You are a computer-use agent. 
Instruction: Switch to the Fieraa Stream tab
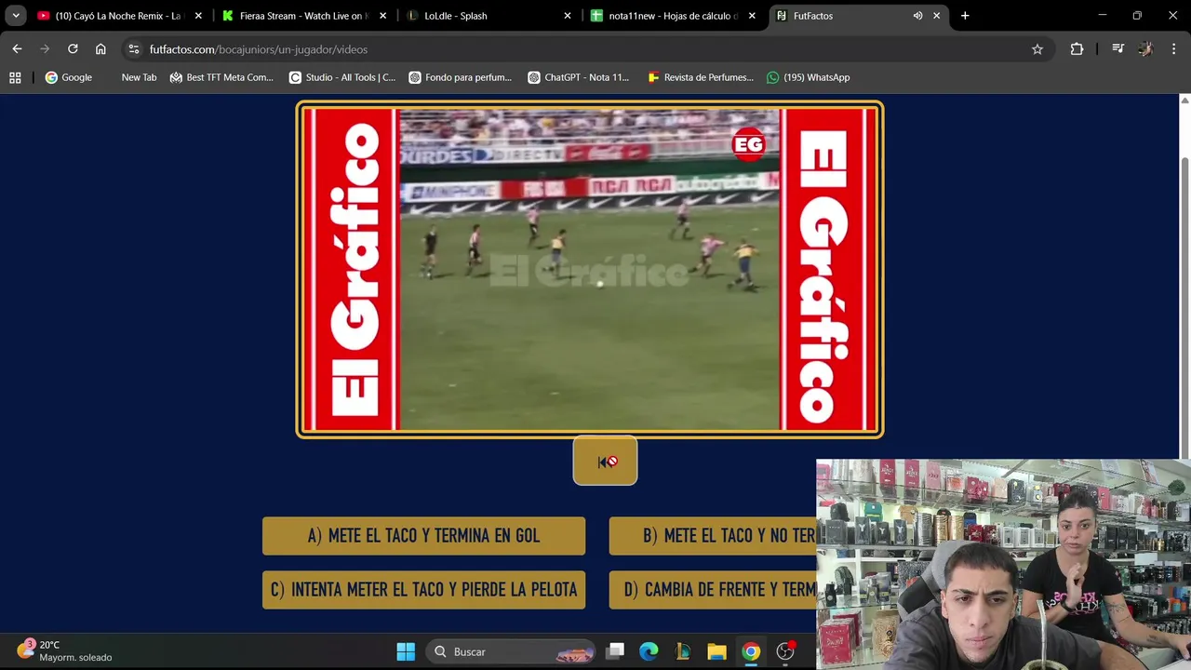click(304, 16)
